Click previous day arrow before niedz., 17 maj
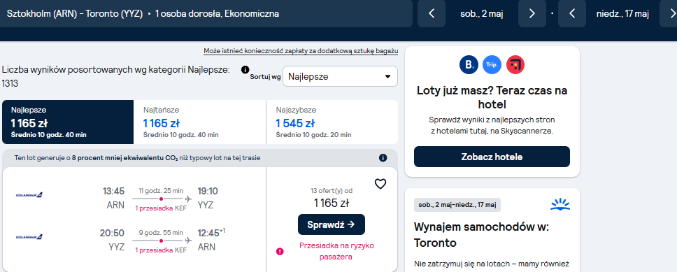 571,13
